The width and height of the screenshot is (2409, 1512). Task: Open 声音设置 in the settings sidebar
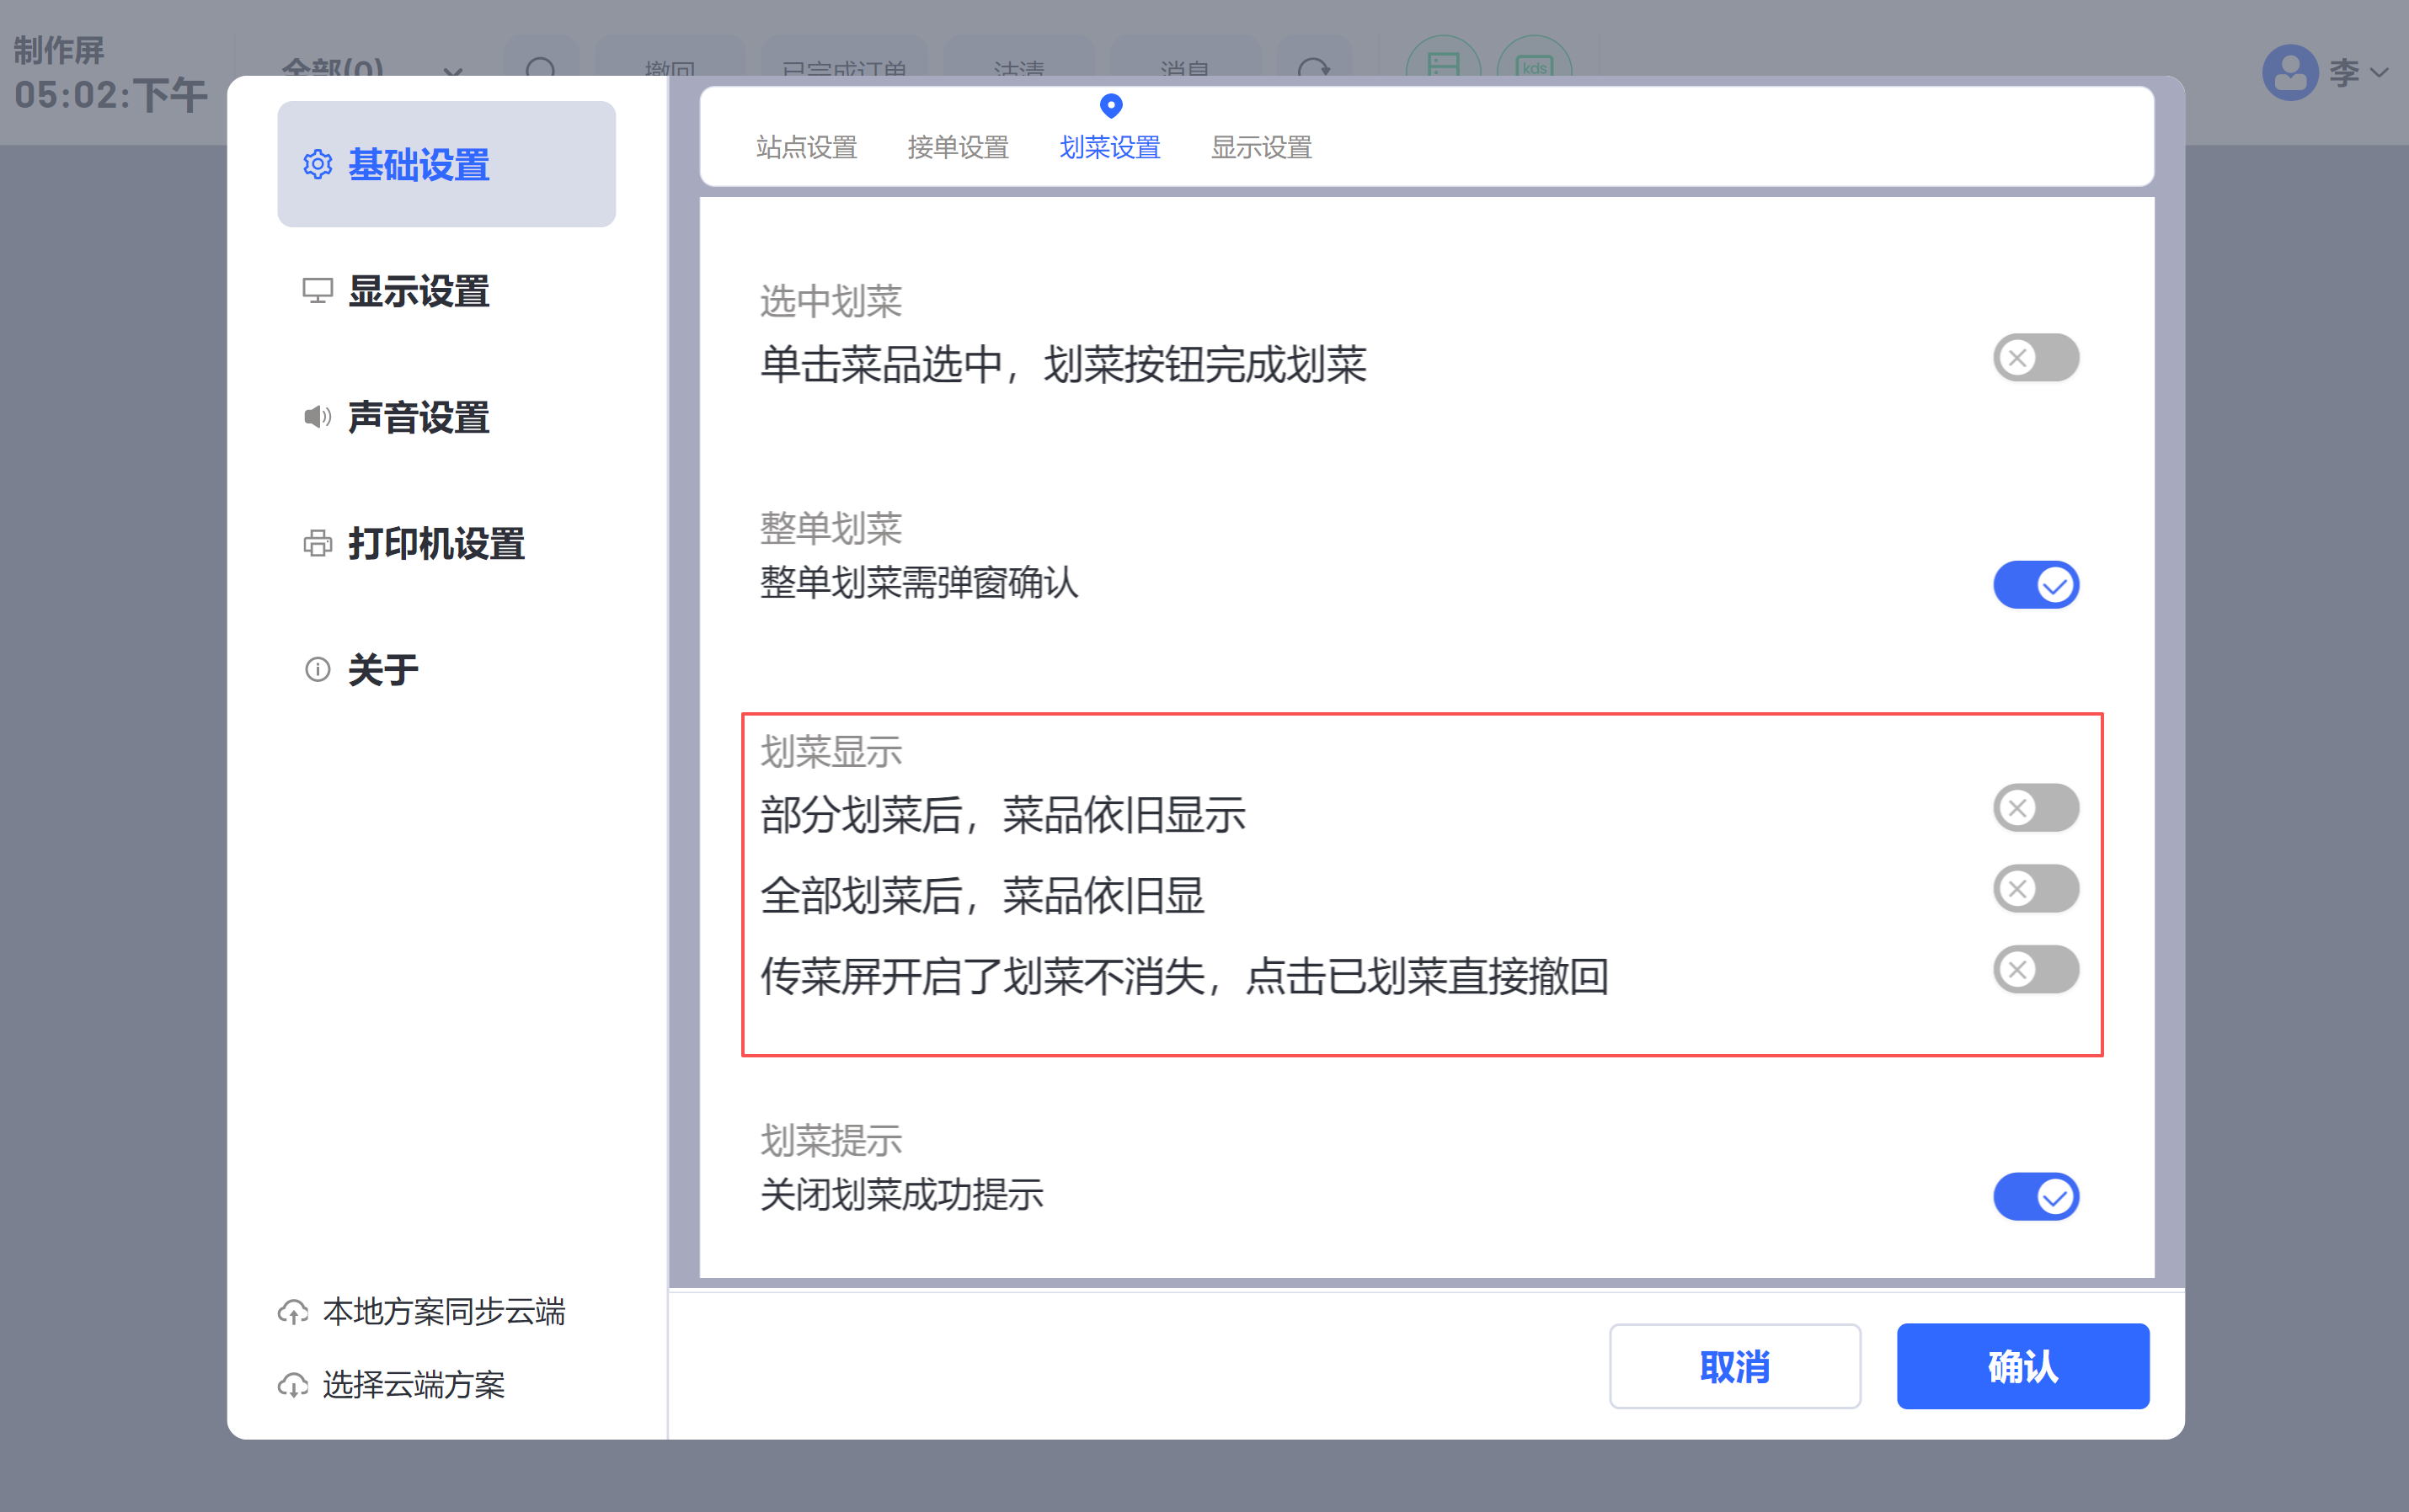point(417,417)
